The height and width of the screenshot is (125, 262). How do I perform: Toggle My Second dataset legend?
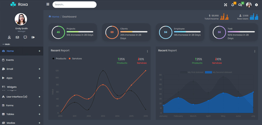click(x=218, y=72)
